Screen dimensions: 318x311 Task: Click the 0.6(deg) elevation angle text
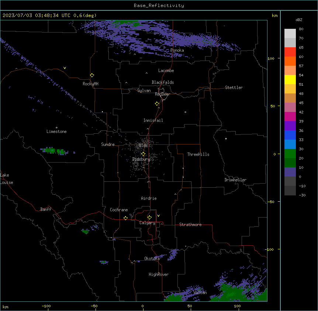click(85, 16)
